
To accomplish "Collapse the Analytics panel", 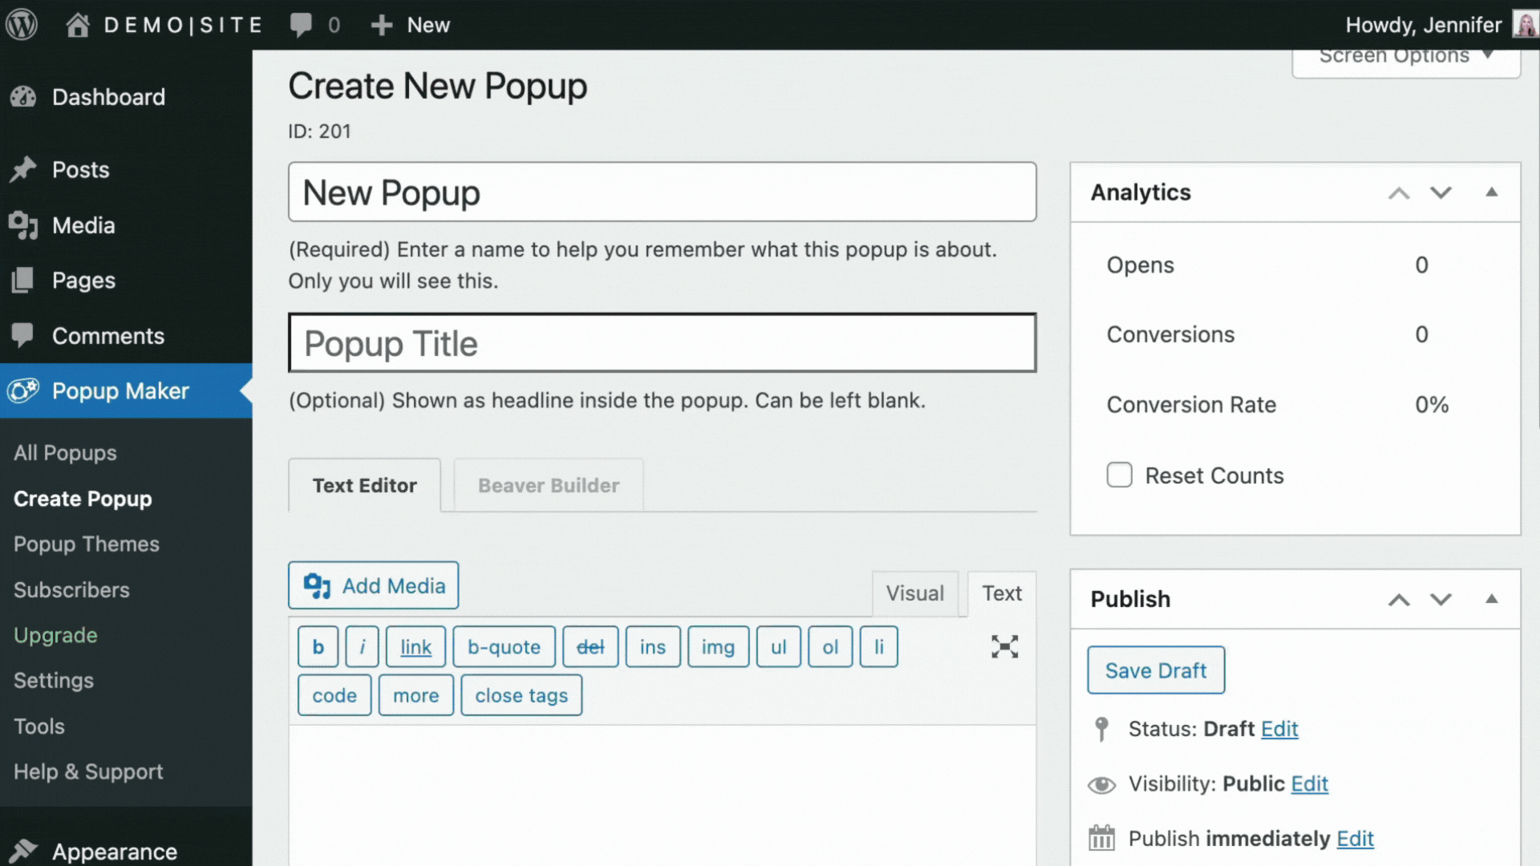I will [1491, 192].
